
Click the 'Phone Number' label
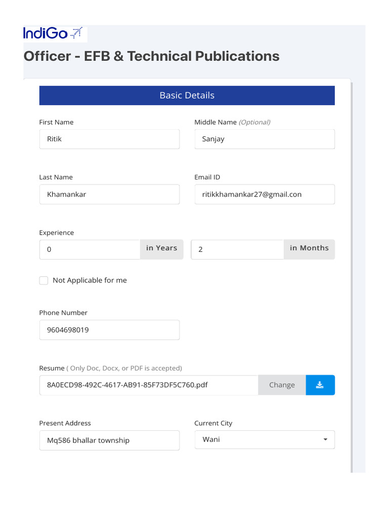pyautogui.click(x=63, y=313)
